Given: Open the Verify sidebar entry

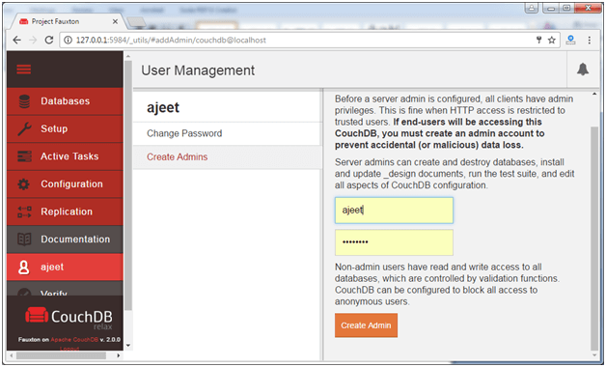Looking at the screenshot, I should click(65, 289).
